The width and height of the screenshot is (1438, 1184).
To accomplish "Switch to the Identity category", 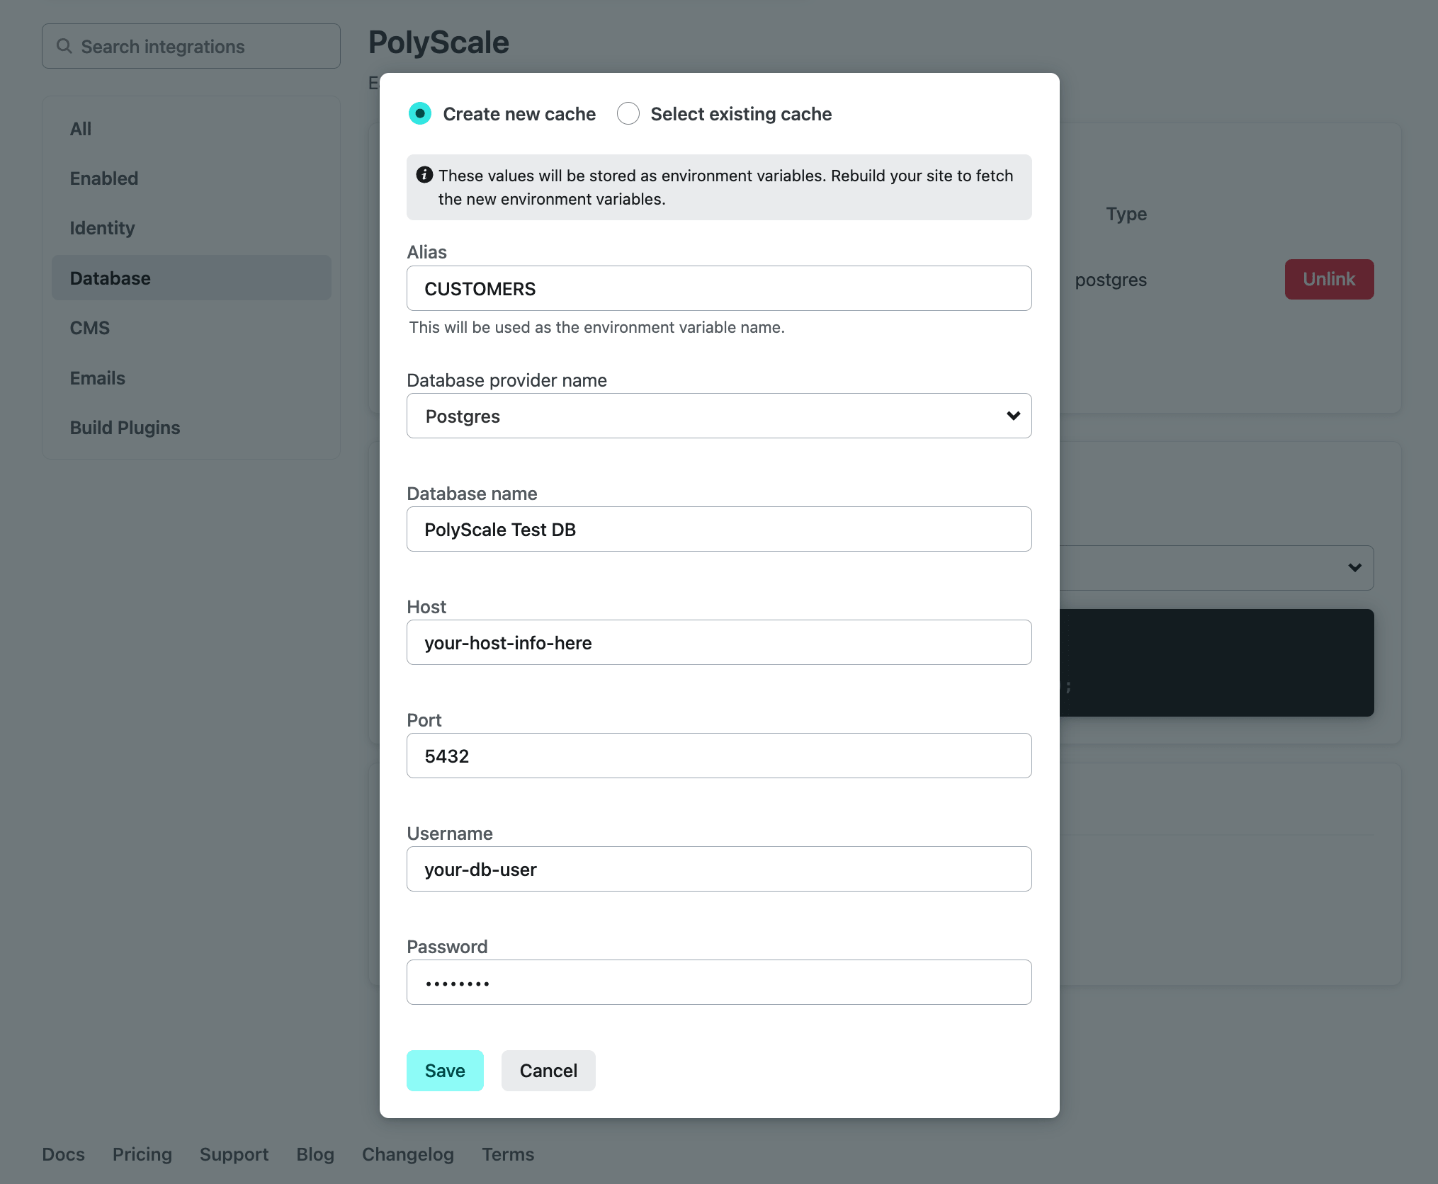I will pos(102,228).
